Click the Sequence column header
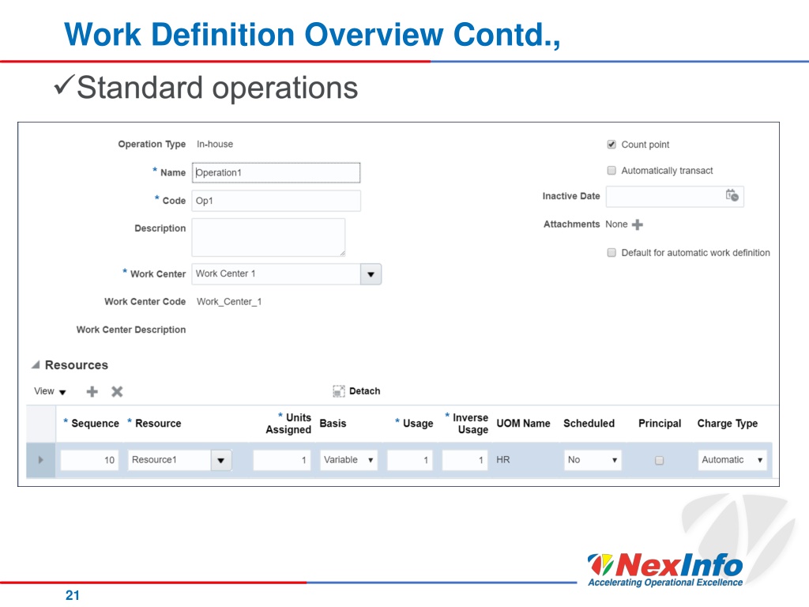809x607 pixels. pyautogui.click(x=95, y=424)
